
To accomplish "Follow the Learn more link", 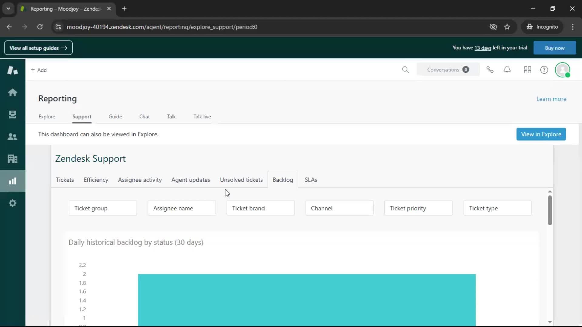I will tap(551, 99).
